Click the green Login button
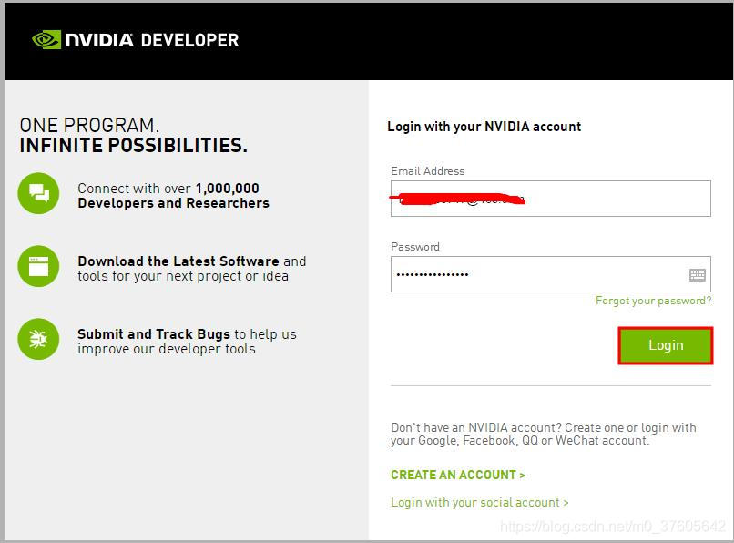Image resolution: width=734 pixels, height=543 pixels. (x=665, y=345)
